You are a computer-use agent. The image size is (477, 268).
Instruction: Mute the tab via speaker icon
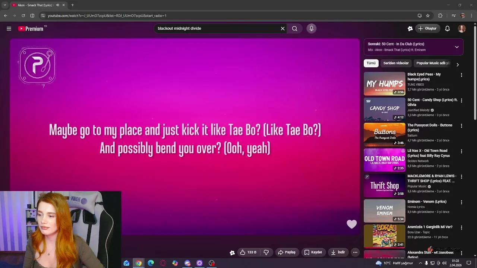pyautogui.click(x=57, y=5)
